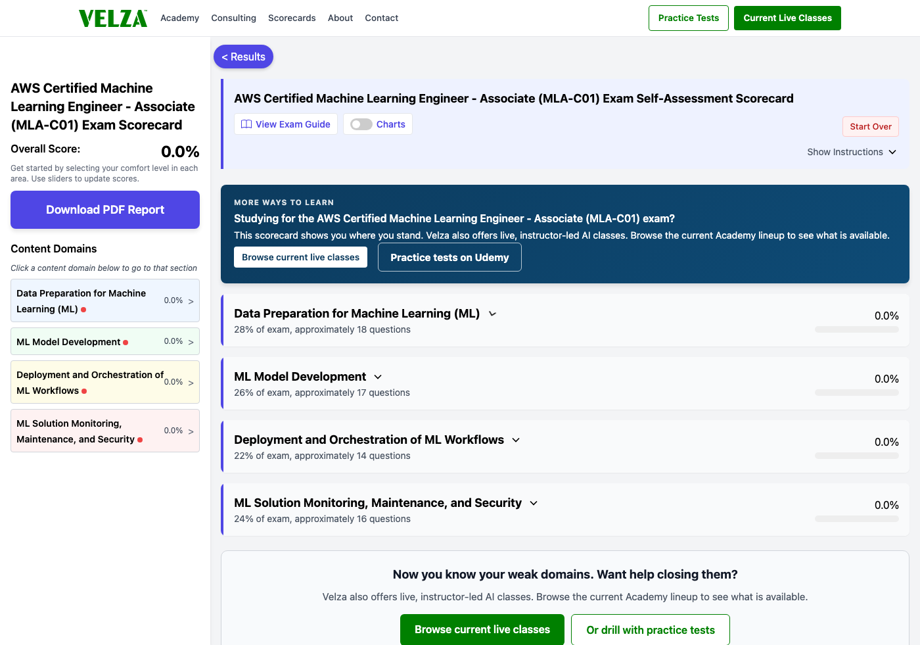
Task: Open the Contact menu item
Action: [382, 18]
